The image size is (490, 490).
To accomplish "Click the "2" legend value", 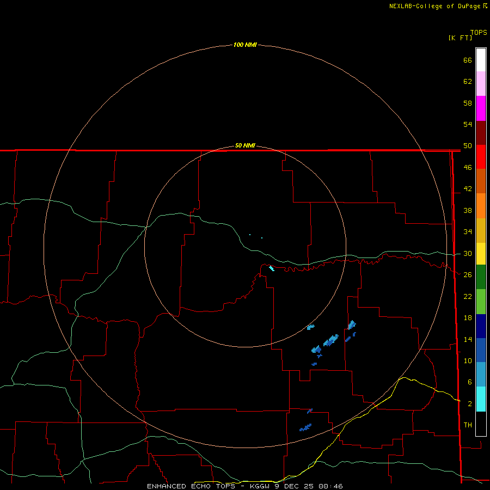I will pos(470,404).
